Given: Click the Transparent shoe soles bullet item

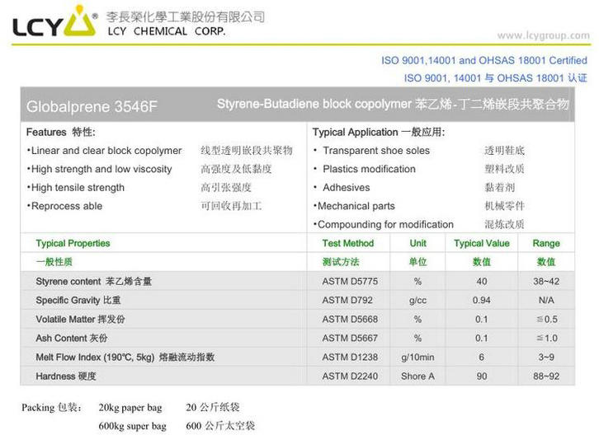Looking at the screenshot, I should pos(375,151).
